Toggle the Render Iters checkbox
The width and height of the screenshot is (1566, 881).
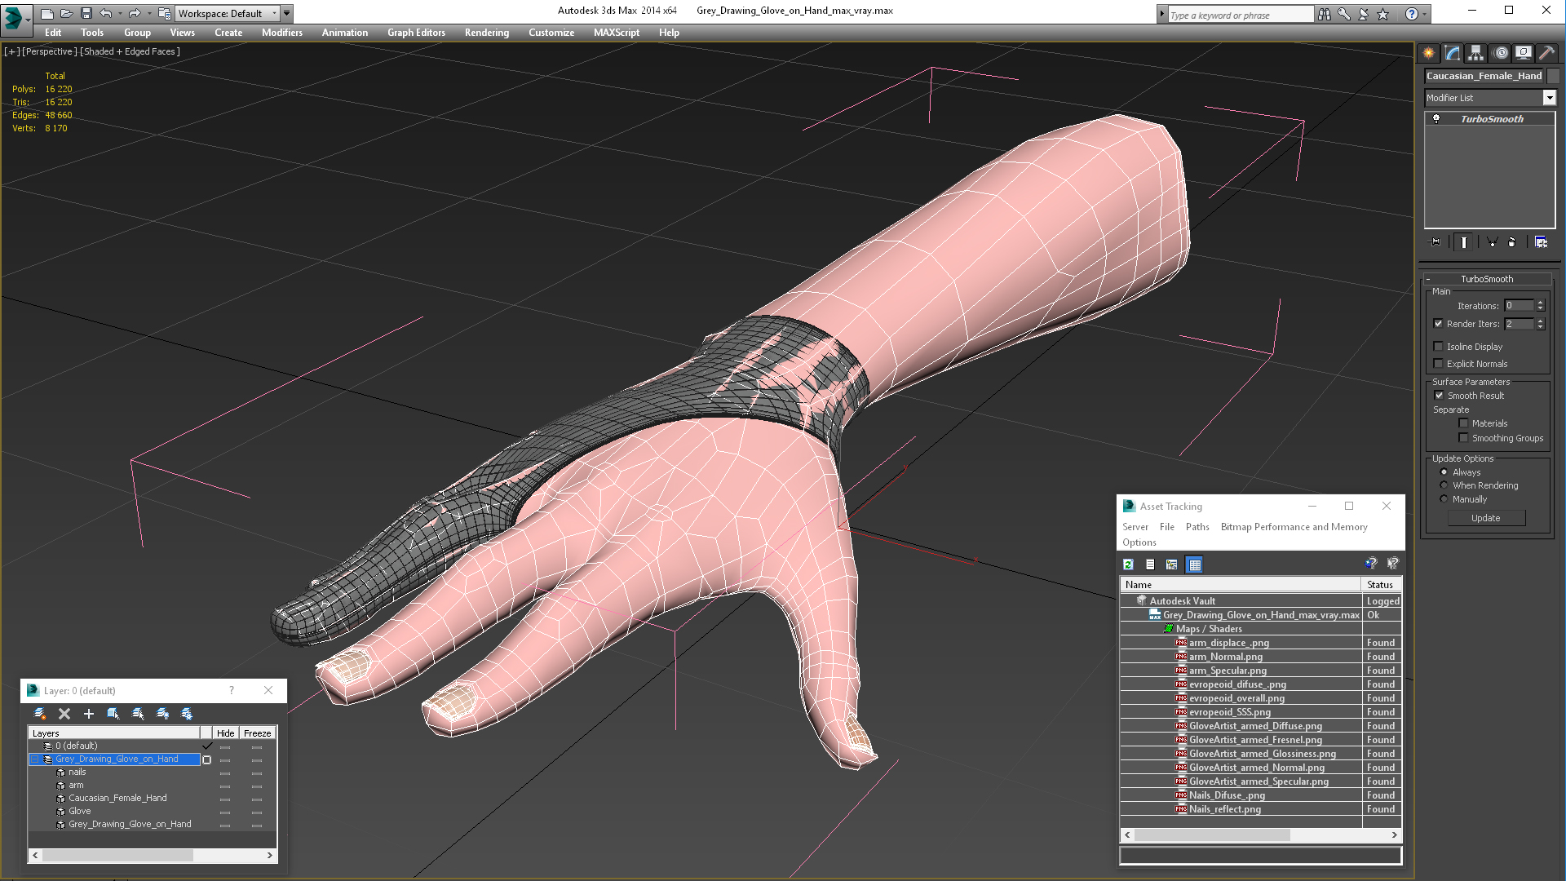(x=1439, y=324)
